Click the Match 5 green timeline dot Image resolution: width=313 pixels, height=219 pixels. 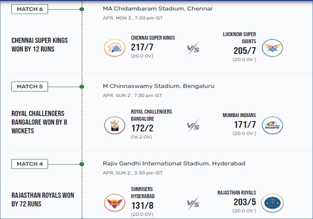coord(82,87)
